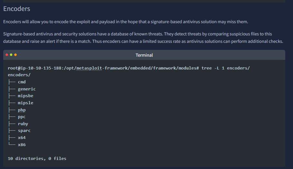This screenshot has width=293, height=169.
Task: Click the Encoders section heading
Action: [17, 9]
